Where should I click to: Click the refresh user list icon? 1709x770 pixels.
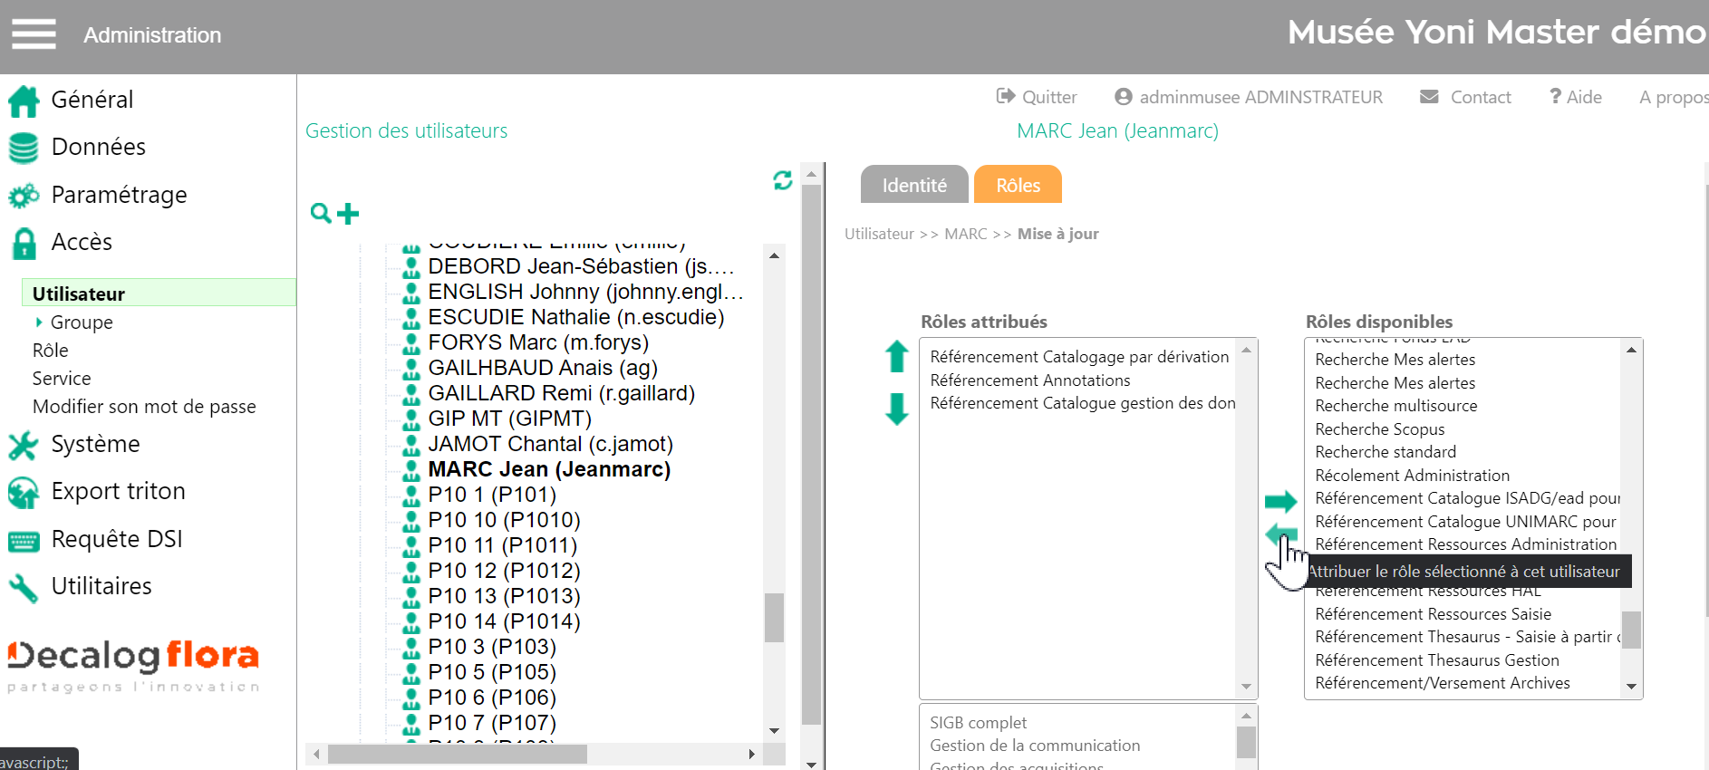click(783, 180)
